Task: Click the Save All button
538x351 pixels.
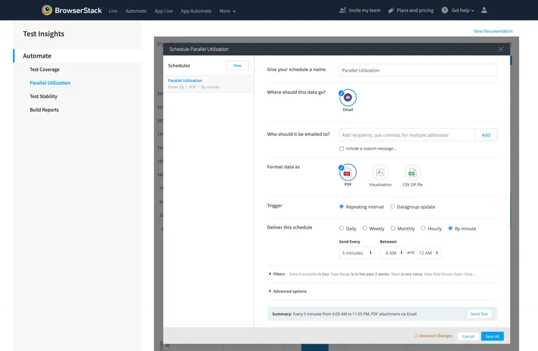Action: pos(492,336)
